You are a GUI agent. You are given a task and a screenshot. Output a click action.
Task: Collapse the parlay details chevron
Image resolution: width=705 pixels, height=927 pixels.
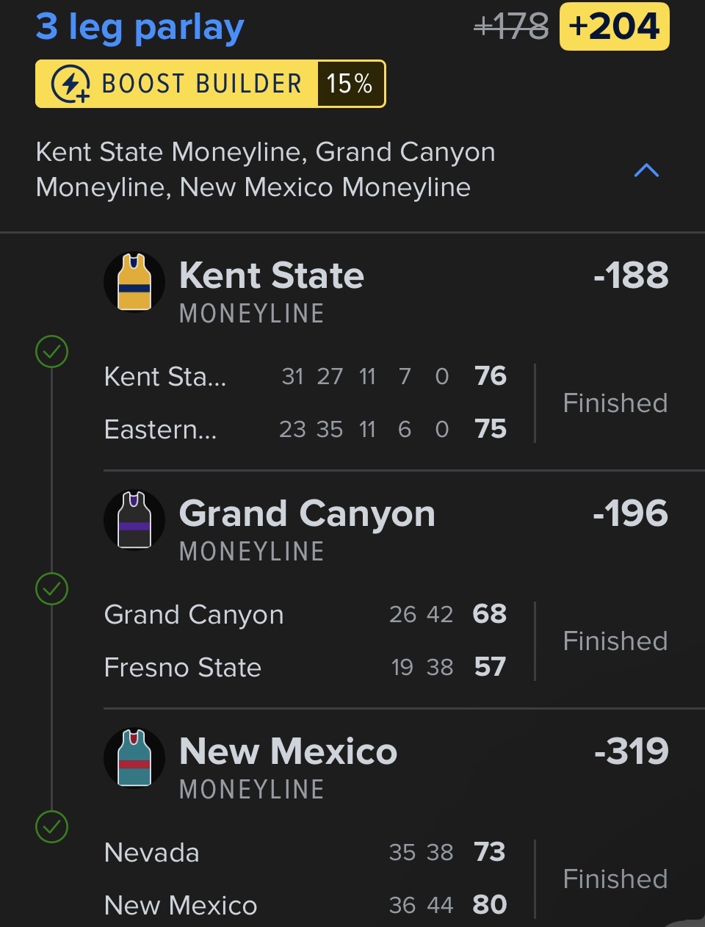point(646,170)
